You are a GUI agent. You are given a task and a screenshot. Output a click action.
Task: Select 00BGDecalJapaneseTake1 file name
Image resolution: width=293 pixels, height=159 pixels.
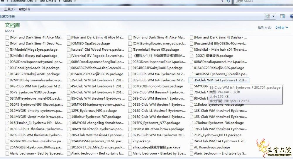point(159,62)
